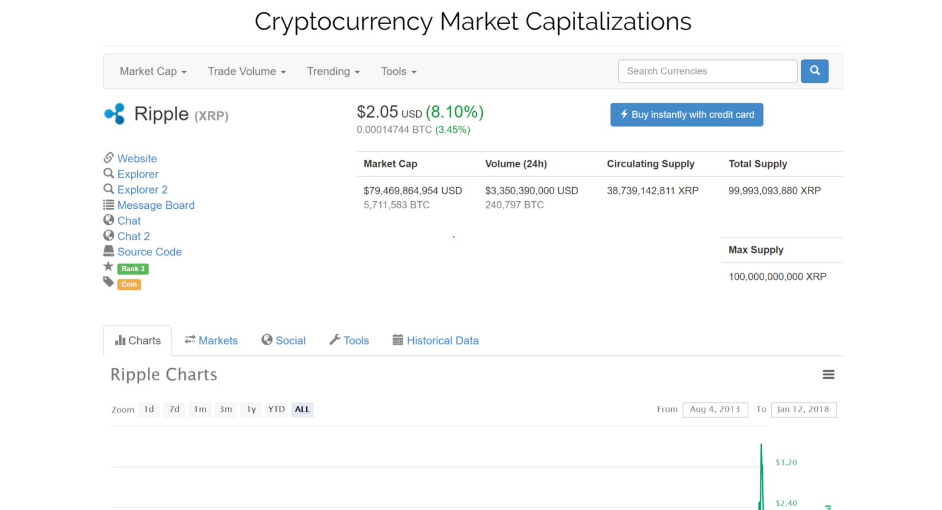Focus the Search Currencies field
This screenshot has height=510, width=942.
click(x=707, y=71)
